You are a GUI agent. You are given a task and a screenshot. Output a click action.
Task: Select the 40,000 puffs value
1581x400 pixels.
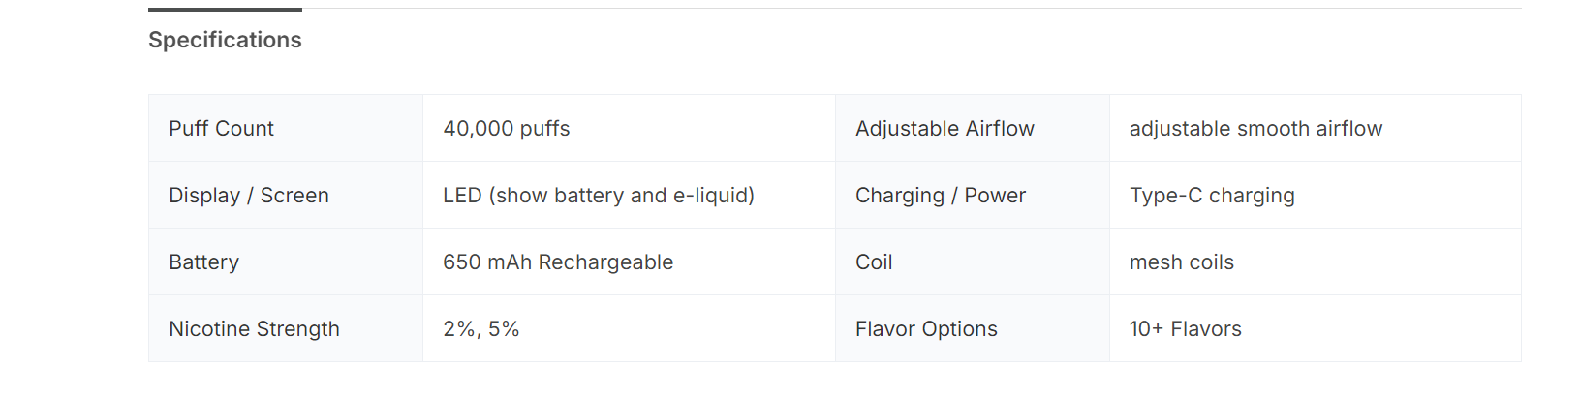click(x=506, y=129)
